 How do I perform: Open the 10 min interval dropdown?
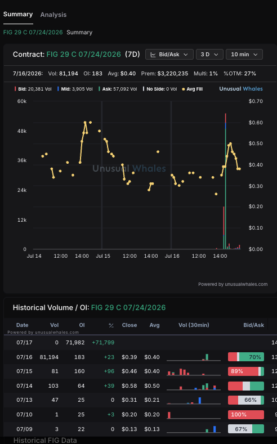coord(244,55)
